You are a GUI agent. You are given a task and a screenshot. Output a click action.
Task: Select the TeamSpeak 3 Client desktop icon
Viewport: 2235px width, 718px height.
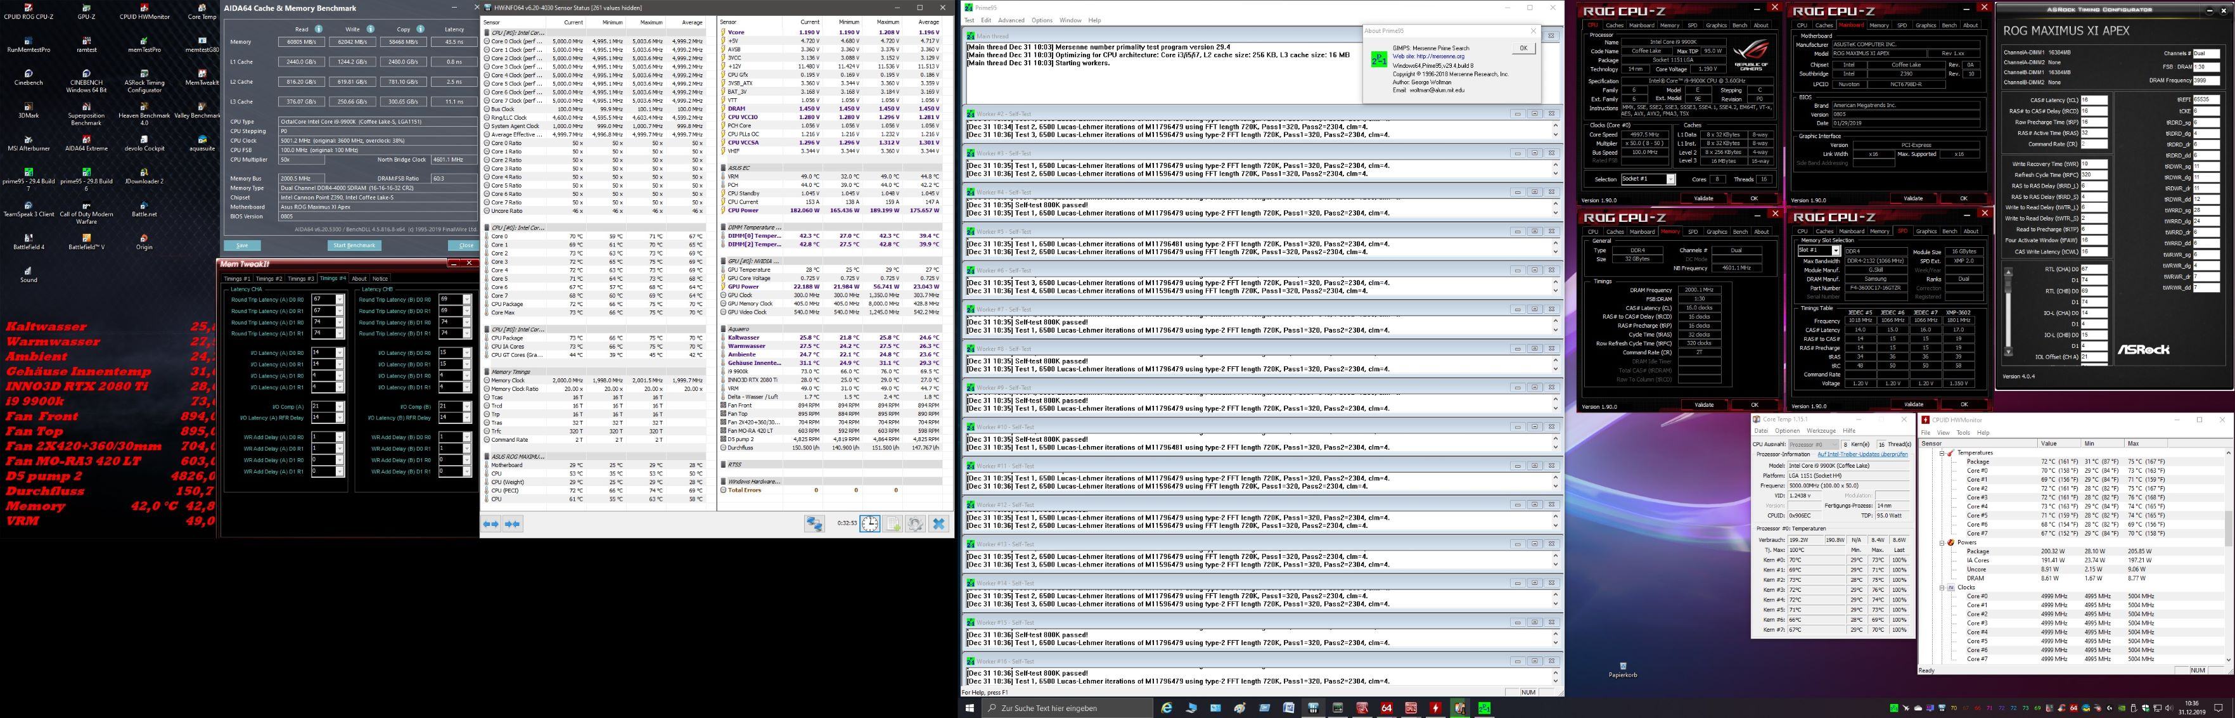[29, 209]
